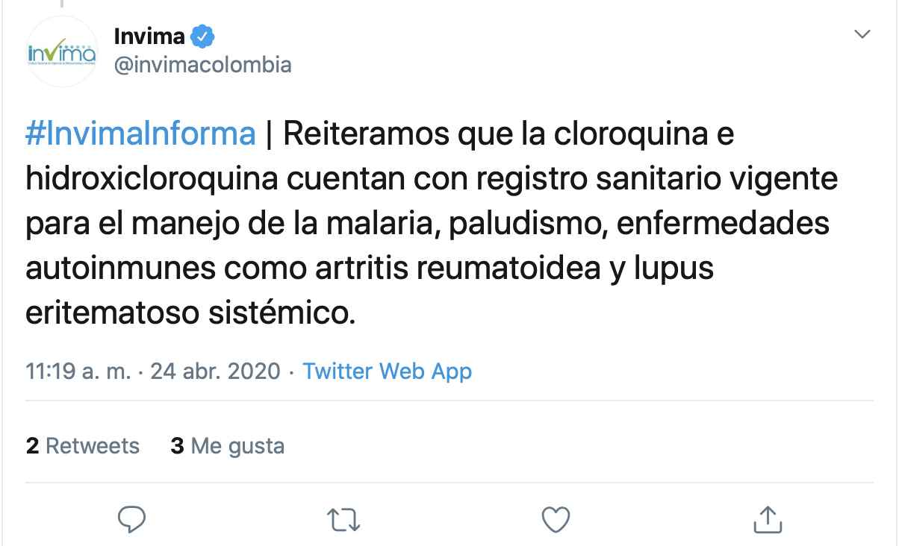Visit the @invimacolombia handle
Image resolution: width=902 pixels, height=546 pixels.
202,65
